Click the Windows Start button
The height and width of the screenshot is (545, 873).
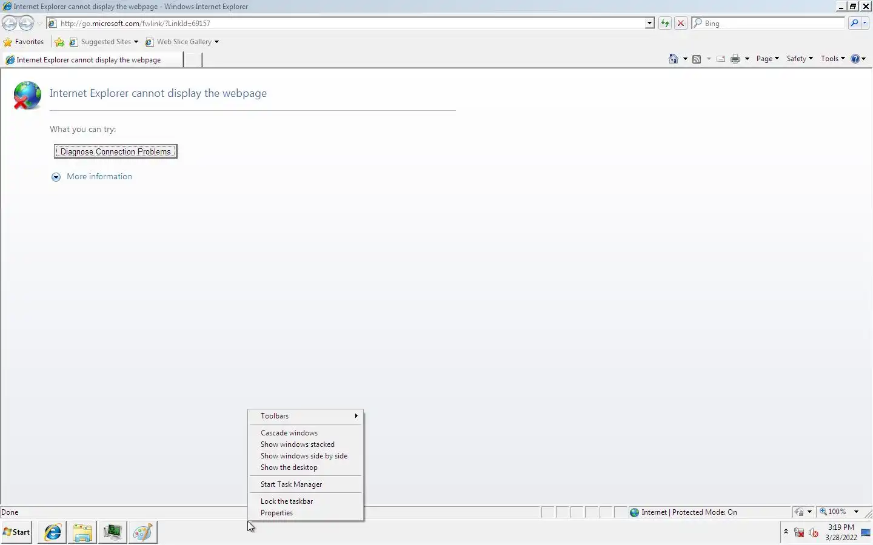pyautogui.click(x=16, y=532)
